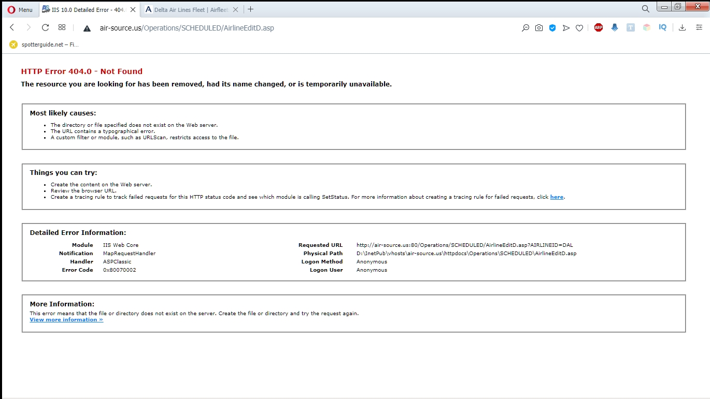Open the blue privacy shield icon
This screenshot has width=710, height=399.
click(552, 28)
